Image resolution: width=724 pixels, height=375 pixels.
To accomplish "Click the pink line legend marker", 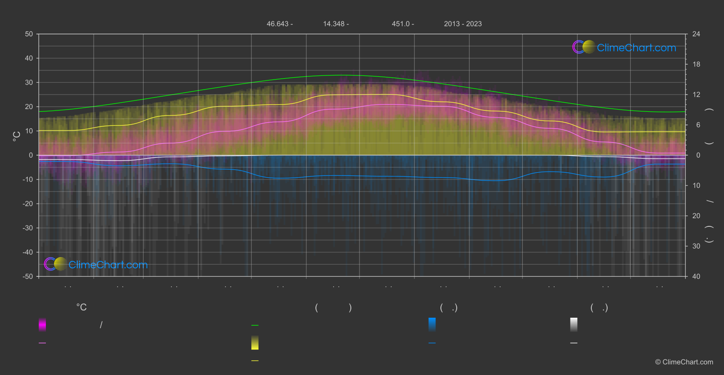I will coord(42,343).
